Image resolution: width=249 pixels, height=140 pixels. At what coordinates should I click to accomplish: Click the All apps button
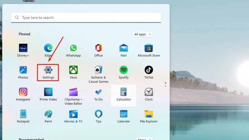pyautogui.click(x=143, y=34)
